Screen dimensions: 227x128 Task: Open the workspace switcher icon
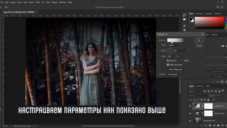coord(222,7)
